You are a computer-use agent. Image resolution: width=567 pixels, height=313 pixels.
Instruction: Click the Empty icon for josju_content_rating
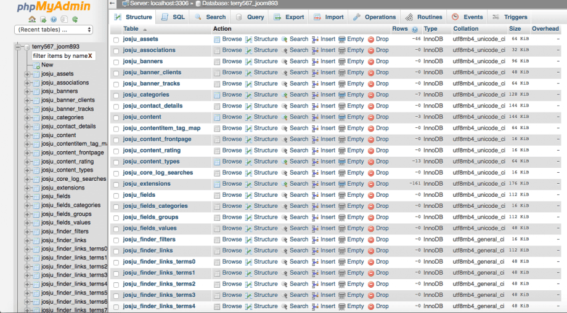pos(341,151)
